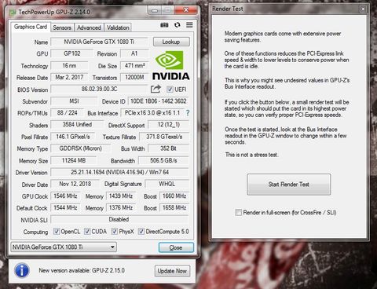
Task: Toggle the UEFI checkbox
Action: 170,90
